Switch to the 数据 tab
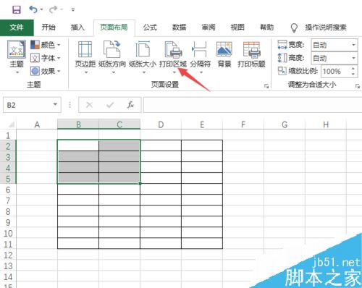Image resolution: width=362 pixels, height=288 pixels. pos(179,27)
